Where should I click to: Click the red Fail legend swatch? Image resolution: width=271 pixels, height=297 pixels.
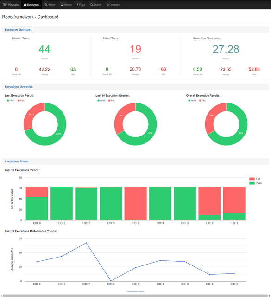click(252, 179)
